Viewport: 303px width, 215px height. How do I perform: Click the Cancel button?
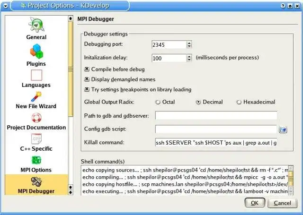click(x=282, y=203)
